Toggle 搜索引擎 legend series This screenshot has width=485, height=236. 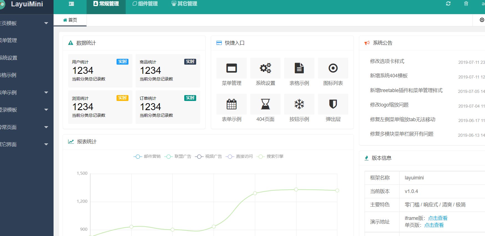tap(270, 156)
